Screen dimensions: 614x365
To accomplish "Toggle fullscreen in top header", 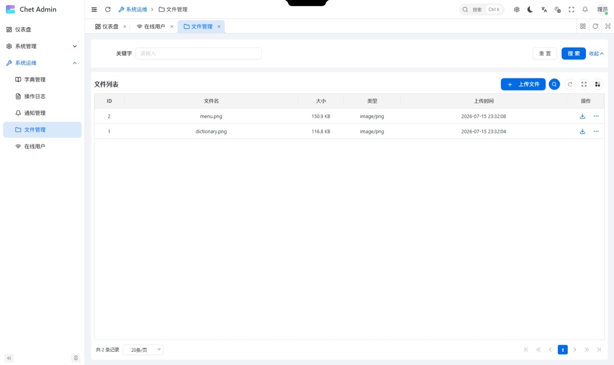I will click(571, 9).
